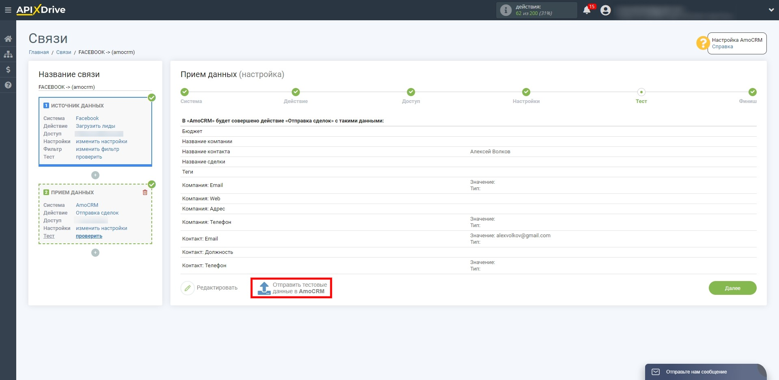This screenshot has height=380, width=779.
Task: Go to Настройки step
Action: (x=526, y=92)
